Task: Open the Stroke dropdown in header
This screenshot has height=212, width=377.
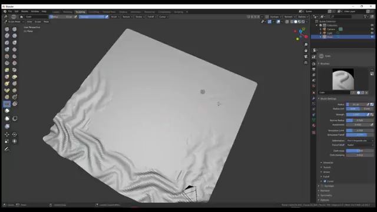Action: pos(140,17)
